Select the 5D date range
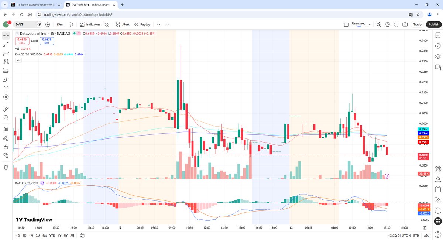 pos(25,236)
